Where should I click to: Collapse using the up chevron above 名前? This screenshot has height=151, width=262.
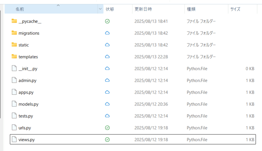pos(58,5)
